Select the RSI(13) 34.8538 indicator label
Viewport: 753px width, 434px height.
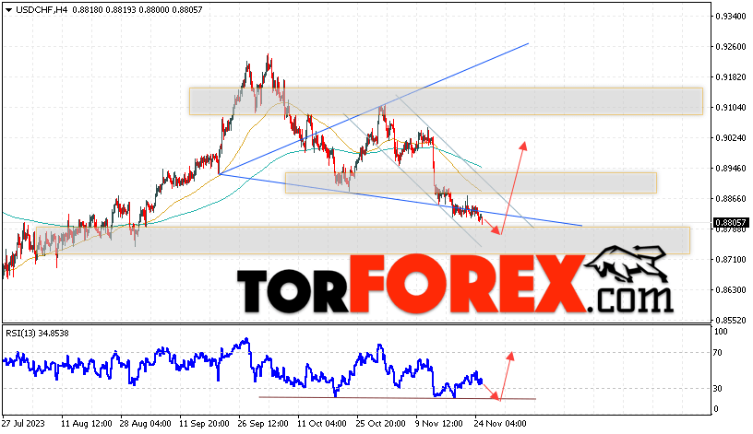click(x=38, y=333)
